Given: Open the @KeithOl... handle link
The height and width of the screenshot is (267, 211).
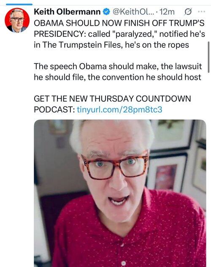Looking at the screenshot, I should point(133,12).
